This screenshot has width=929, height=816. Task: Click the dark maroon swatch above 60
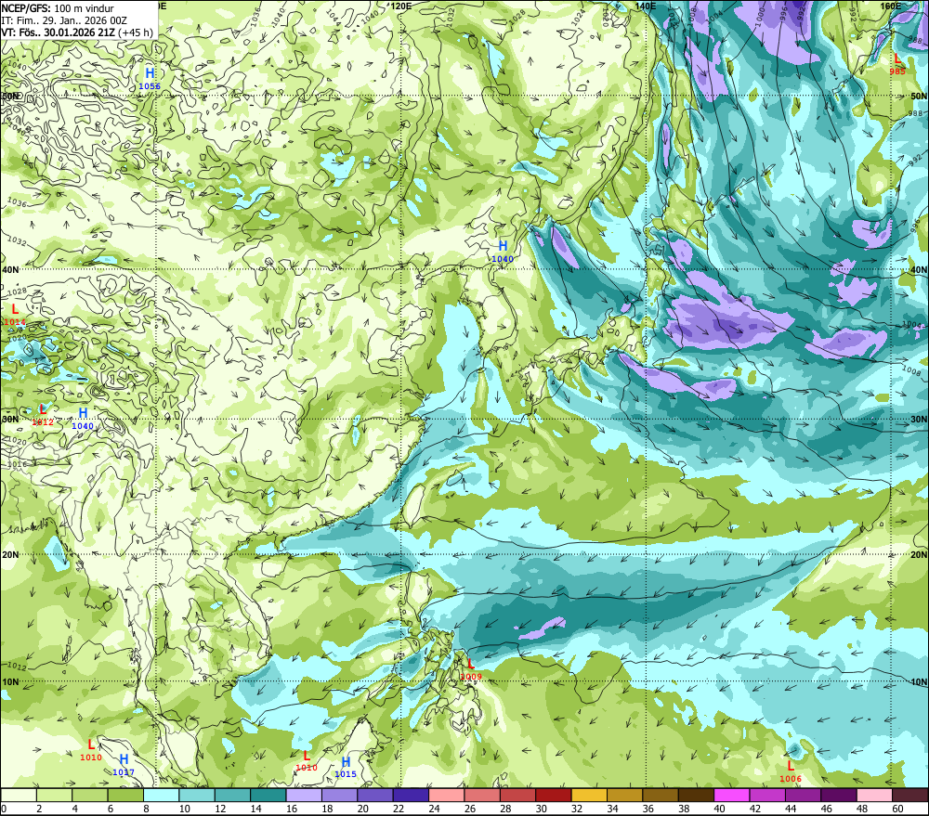pos(910,795)
